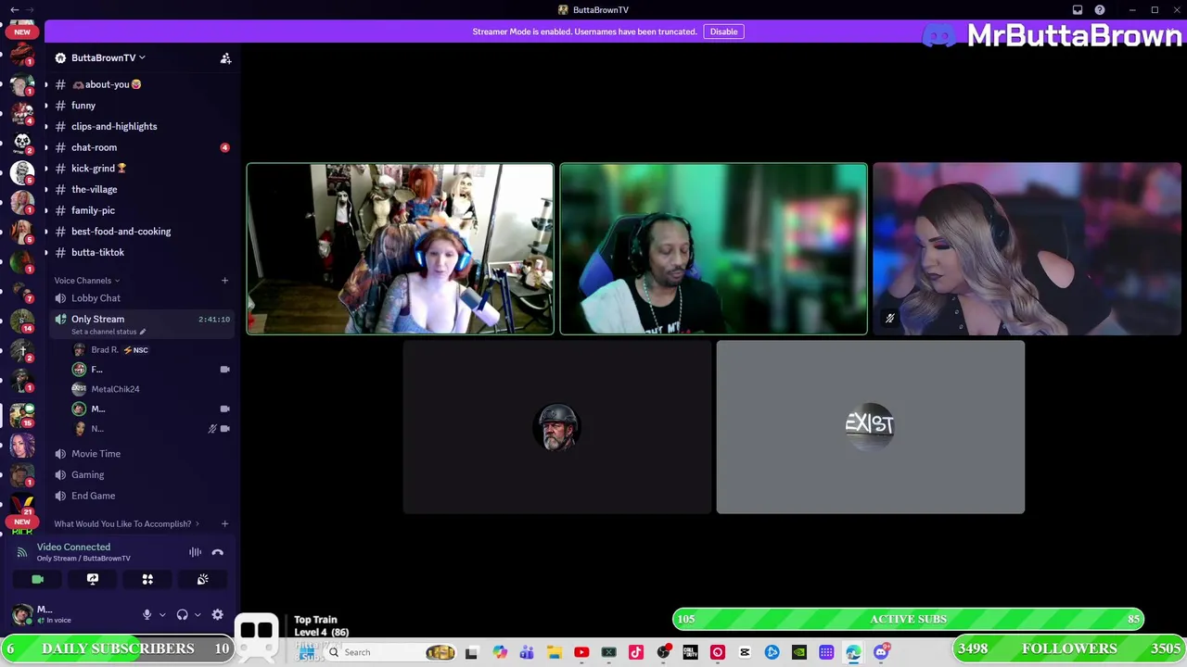
Task: Open the User Settings gear icon
Action: point(217,614)
